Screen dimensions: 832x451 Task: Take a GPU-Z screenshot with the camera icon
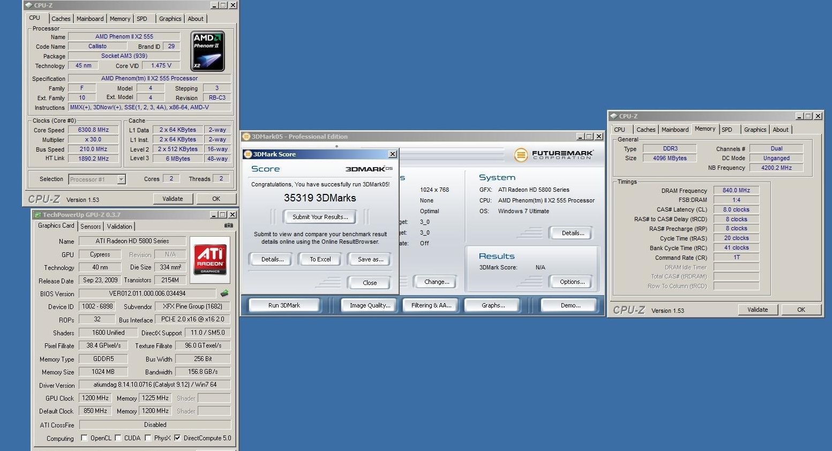229,225
